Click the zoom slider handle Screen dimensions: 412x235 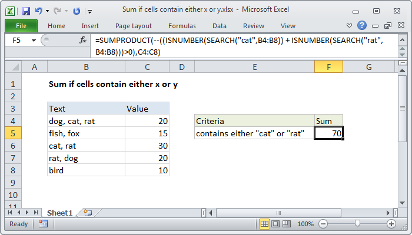point(357,224)
